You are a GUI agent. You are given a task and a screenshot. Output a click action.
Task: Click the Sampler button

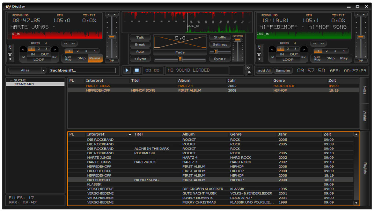(x=283, y=71)
